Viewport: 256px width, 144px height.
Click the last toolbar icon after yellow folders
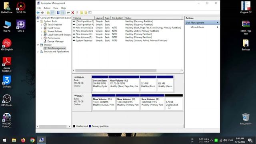tap(90, 12)
